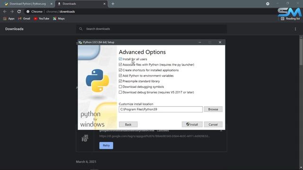This screenshot has height=170, width=303.
Task: Click Browse to choose install folder
Action: (x=213, y=109)
